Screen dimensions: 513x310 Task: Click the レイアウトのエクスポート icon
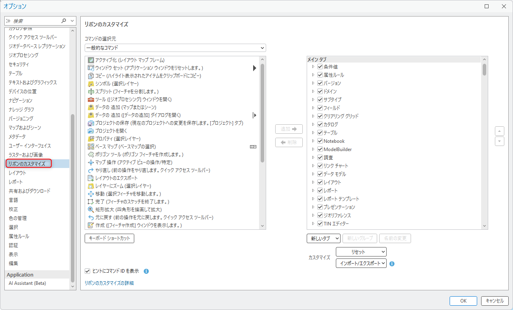click(91, 178)
